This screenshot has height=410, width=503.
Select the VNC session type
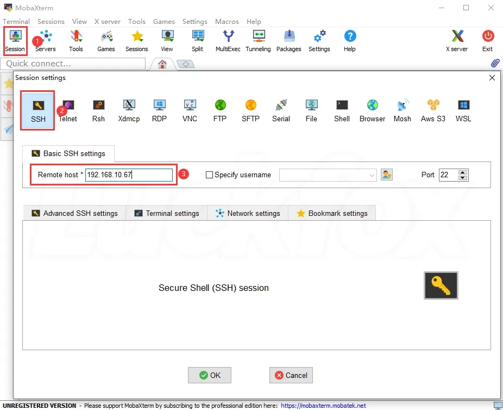190,111
